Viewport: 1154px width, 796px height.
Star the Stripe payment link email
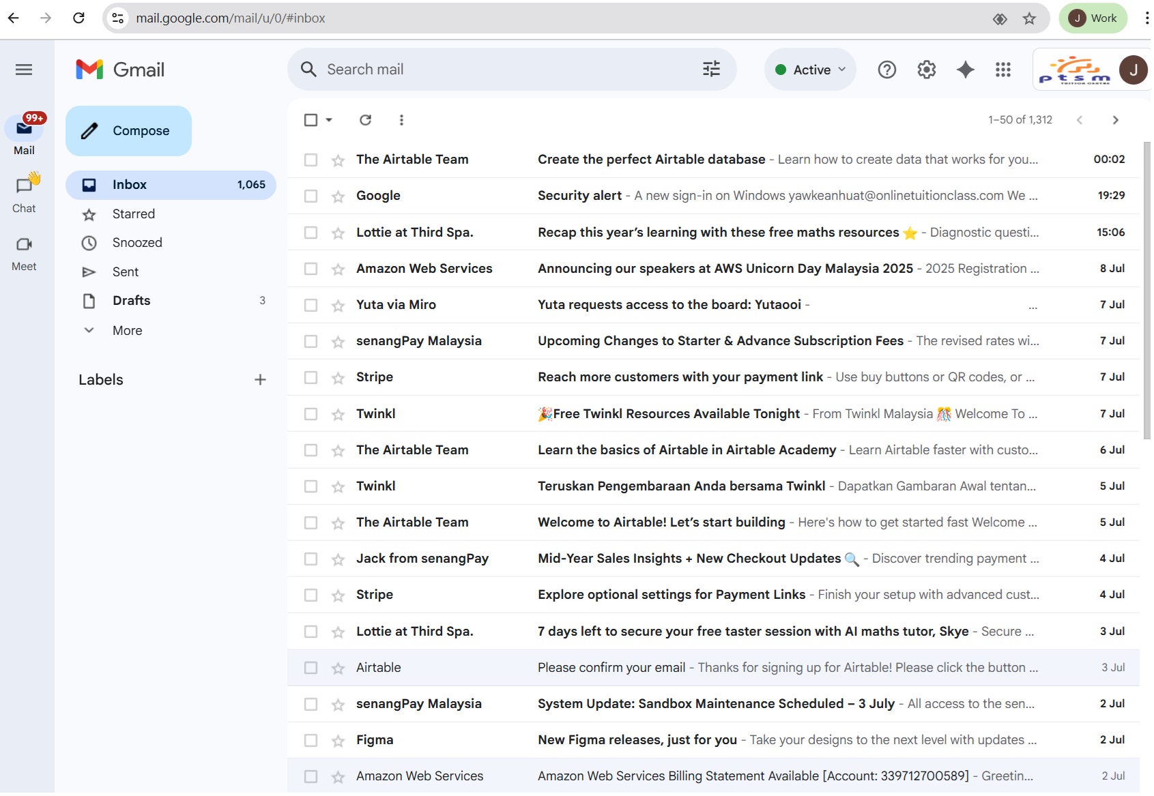338,377
